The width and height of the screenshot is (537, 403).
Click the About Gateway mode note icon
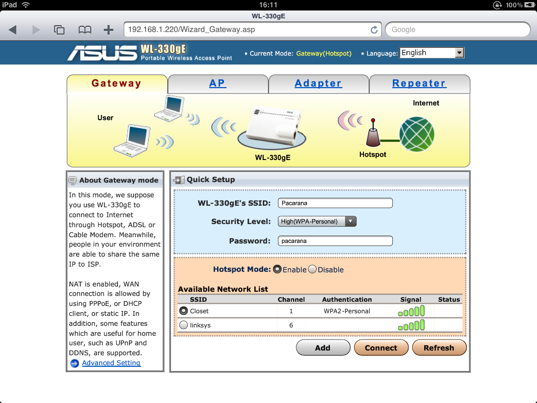click(72, 181)
